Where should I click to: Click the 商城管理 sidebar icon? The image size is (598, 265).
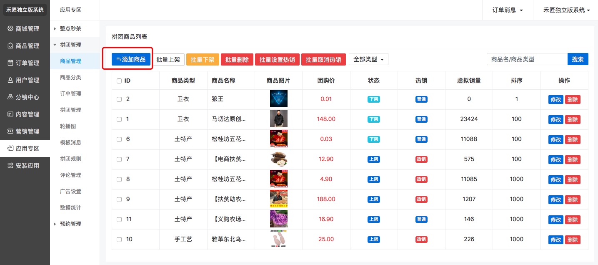click(x=10, y=29)
